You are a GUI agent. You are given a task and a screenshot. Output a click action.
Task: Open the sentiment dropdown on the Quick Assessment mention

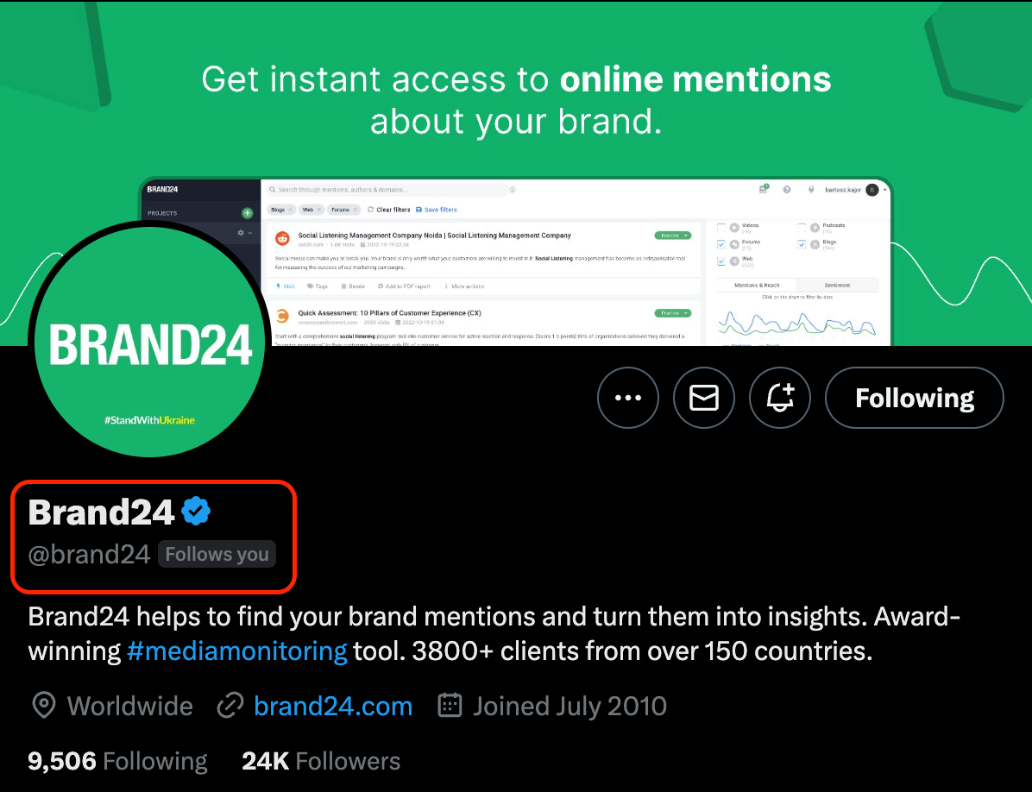tap(673, 313)
